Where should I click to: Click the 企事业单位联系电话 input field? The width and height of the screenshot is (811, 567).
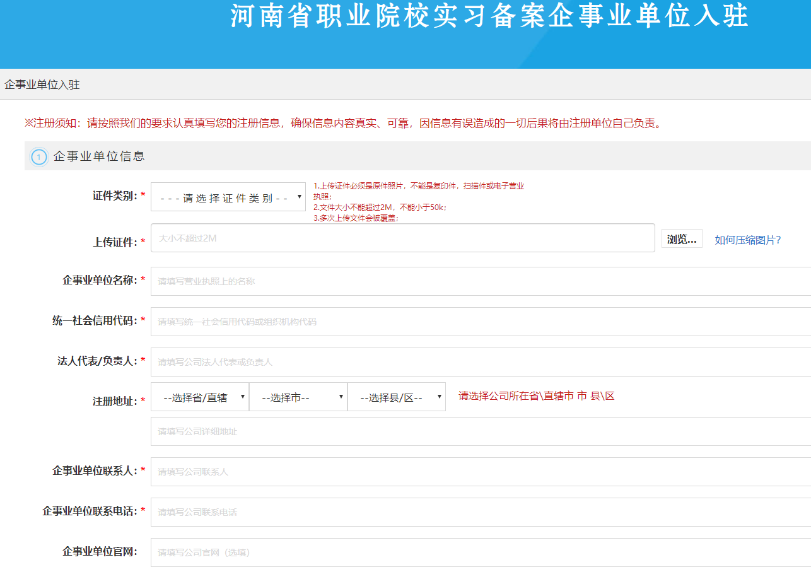tap(479, 512)
